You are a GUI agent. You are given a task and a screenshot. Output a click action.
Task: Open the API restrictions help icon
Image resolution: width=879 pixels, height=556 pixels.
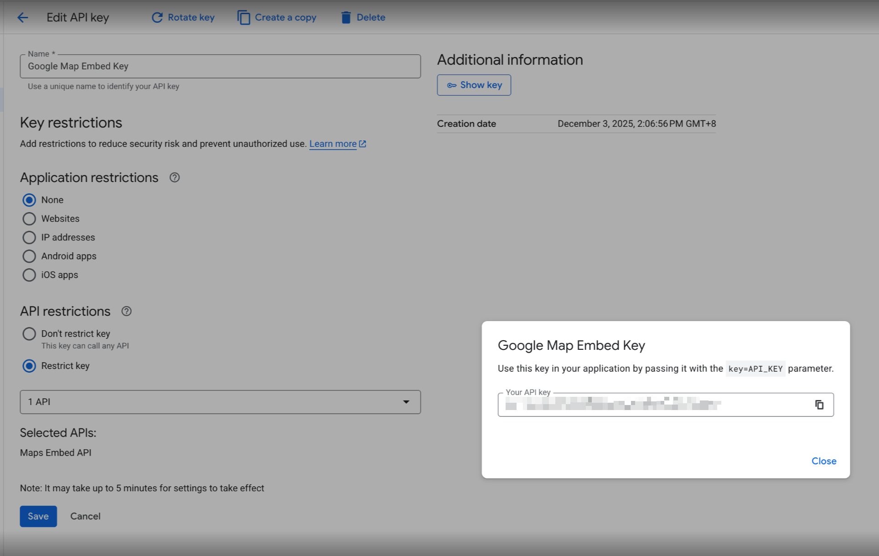[x=126, y=311]
